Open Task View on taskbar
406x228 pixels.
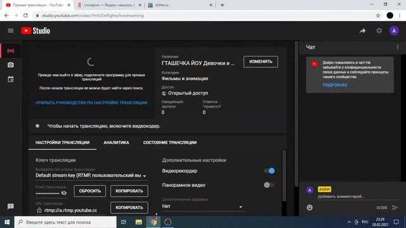124,222
